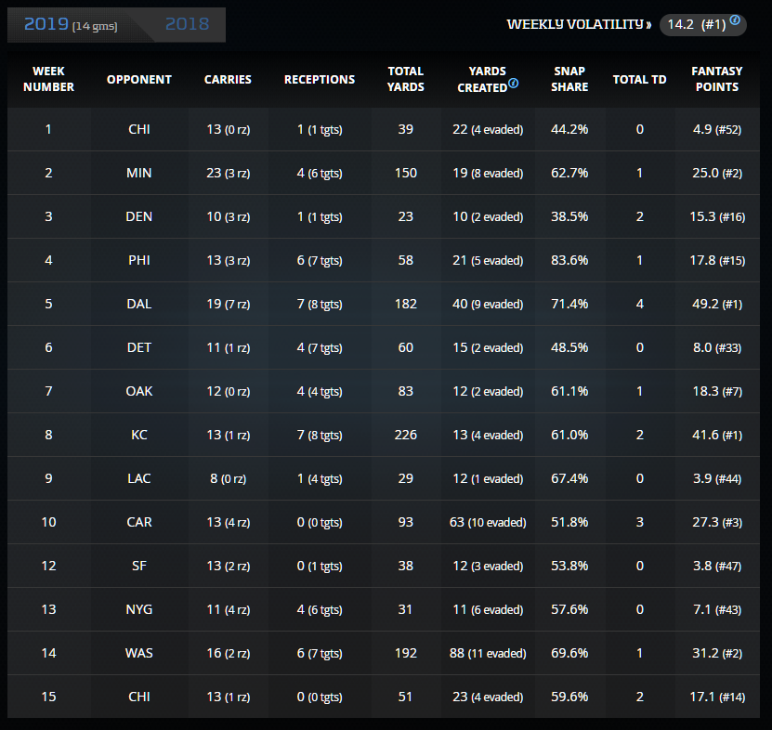Click the 69.6% snap share value
Image resolution: width=772 pixels, height=730 pixels.
[569, 653]
